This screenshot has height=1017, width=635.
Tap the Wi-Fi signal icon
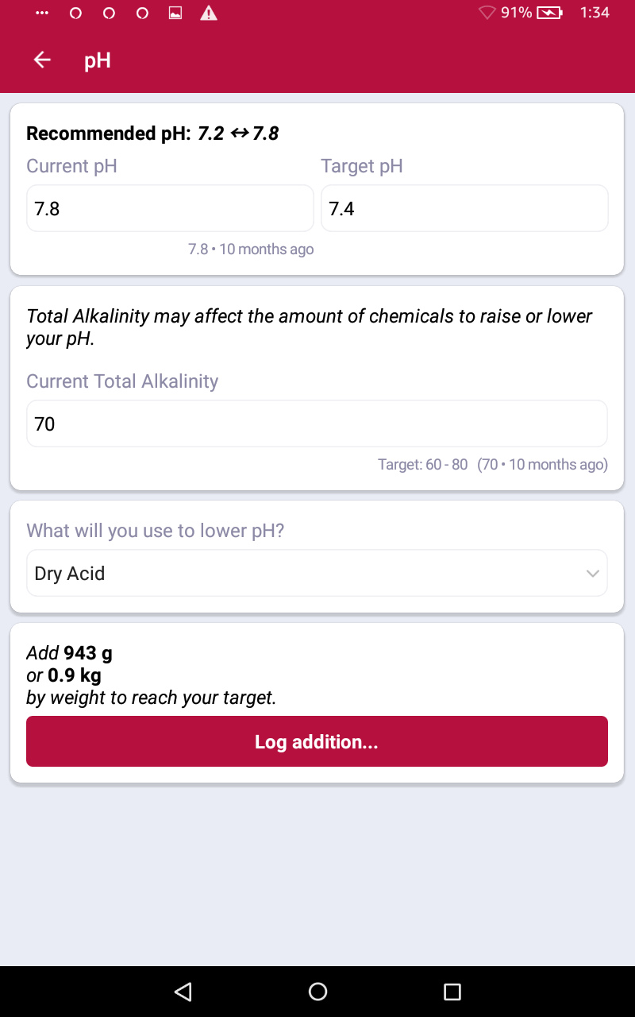(x=487, y=14)
